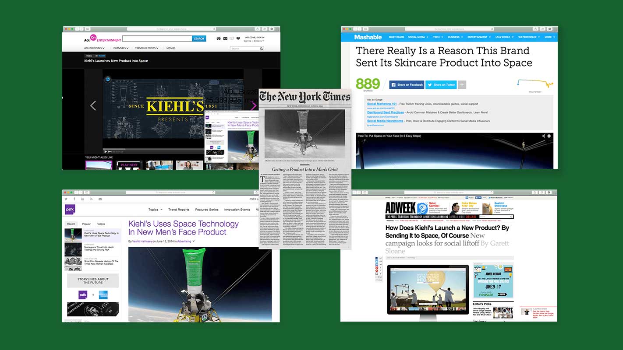
Task: Click the Facebook icon in PSFK top bar
Action: (x=75, y=199)
